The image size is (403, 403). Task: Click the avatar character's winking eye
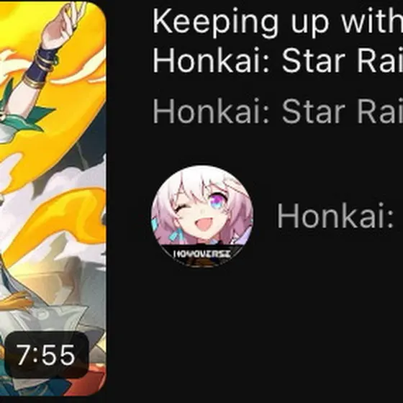click(181, 209)
